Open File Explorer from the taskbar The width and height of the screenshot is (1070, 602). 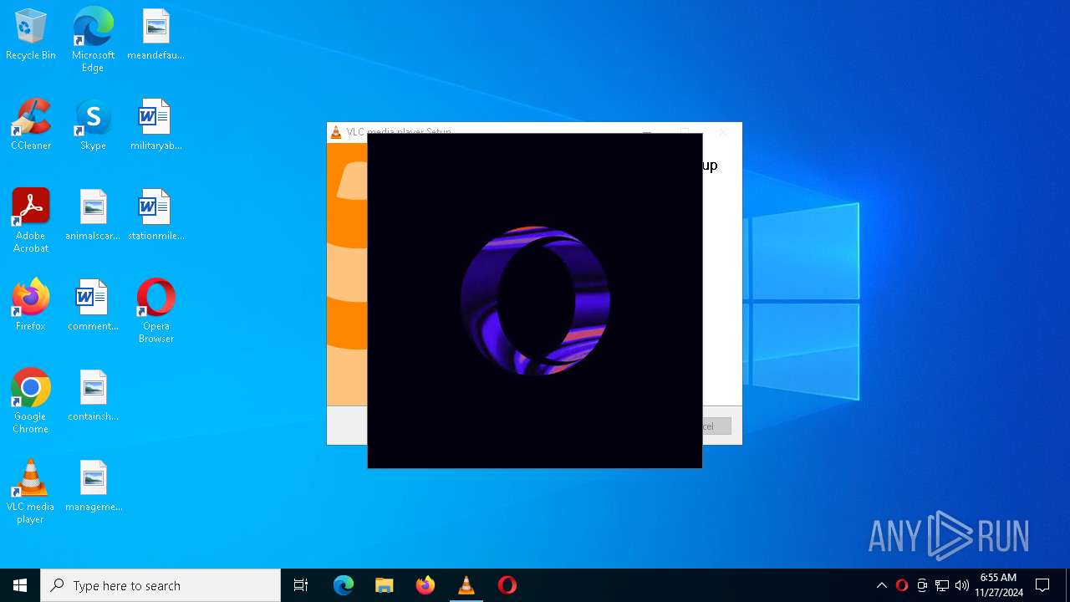[x=384, y=585]
